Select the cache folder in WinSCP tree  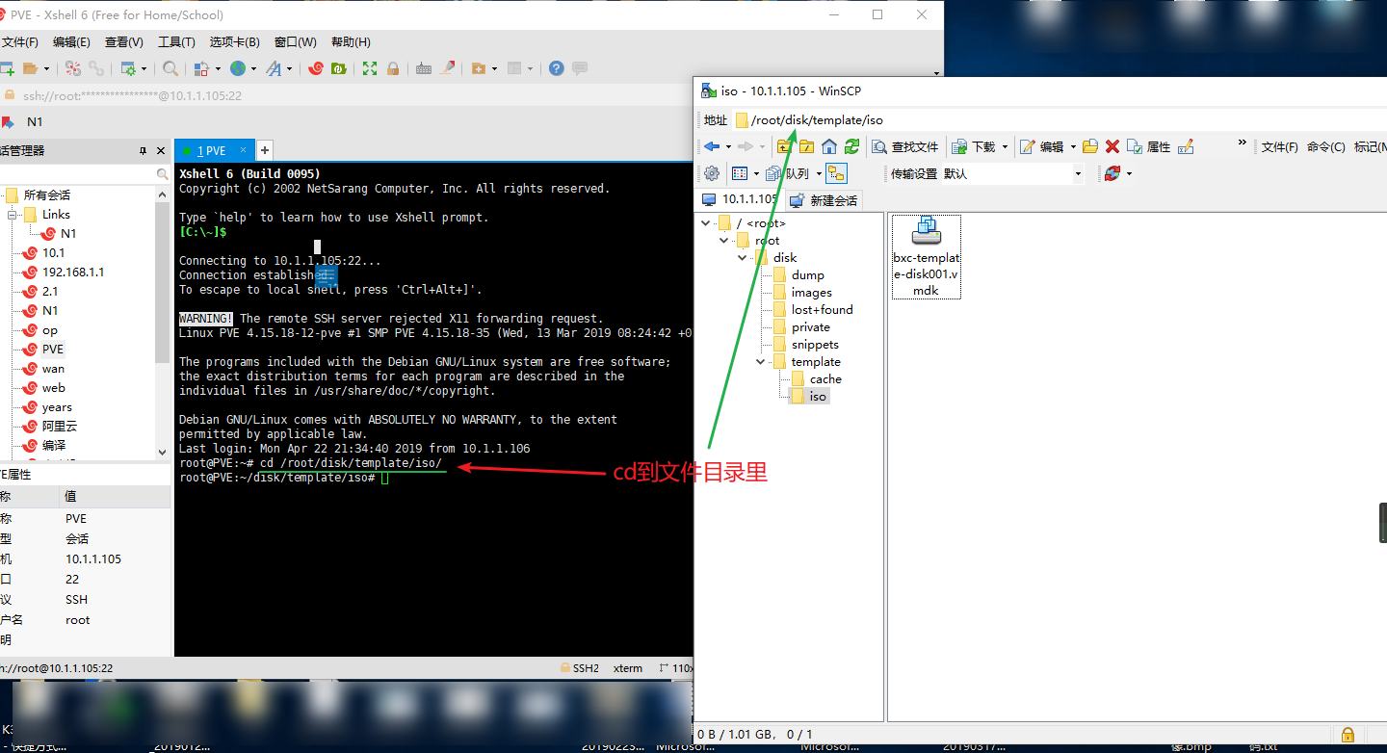pyautogui.click(x=825, y=379)
